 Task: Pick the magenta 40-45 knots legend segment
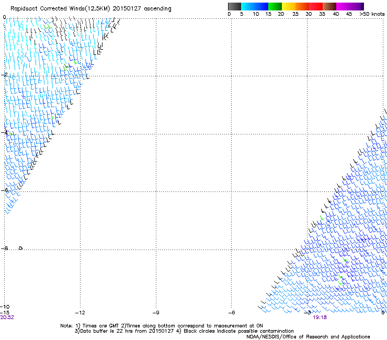pos(343,6)
